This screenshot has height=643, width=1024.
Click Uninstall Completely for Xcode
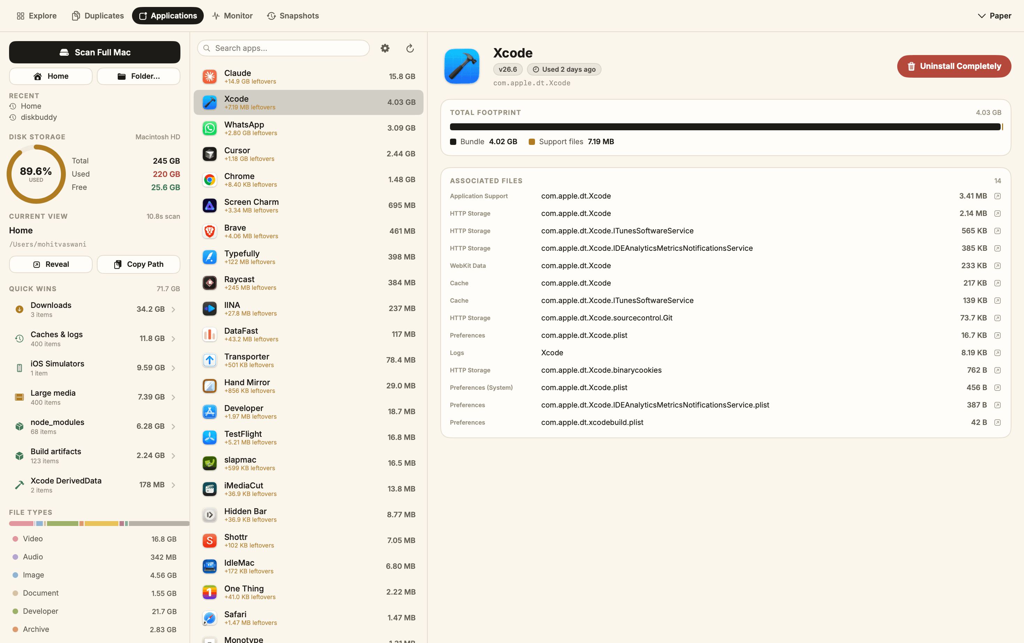(x=954, y=66)
